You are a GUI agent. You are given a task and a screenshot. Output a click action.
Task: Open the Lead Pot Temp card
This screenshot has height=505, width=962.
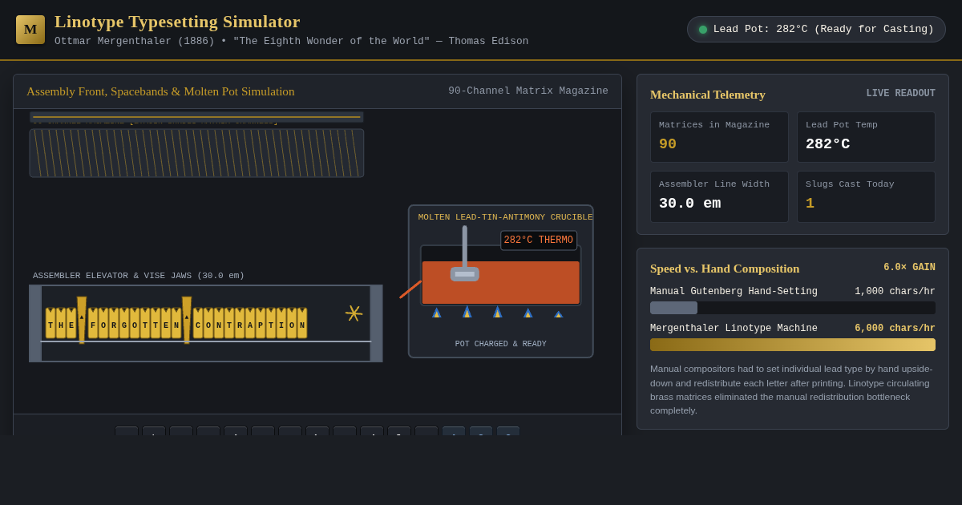(x=866, y=137)
